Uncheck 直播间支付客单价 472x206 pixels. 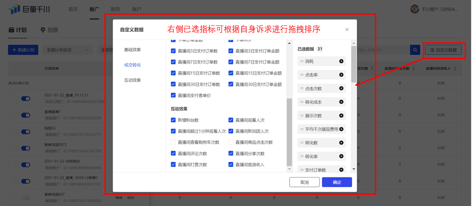click(x=173, y=95)
